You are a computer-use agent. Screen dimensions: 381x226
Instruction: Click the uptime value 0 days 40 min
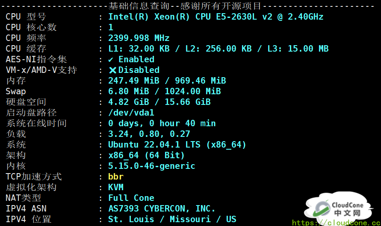(x=162, y=124)
